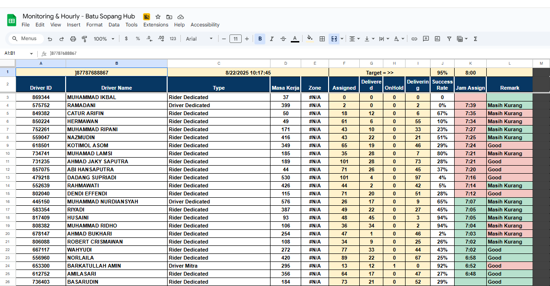This screenshot has height=286, width=550.
Task: Toggle strikethrough formatting
Action: [x=283, y=39]
